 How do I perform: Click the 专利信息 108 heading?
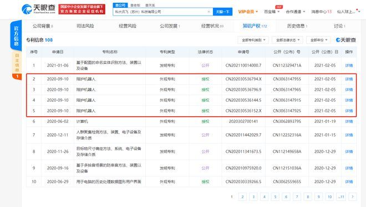click(x=39, y=40)
